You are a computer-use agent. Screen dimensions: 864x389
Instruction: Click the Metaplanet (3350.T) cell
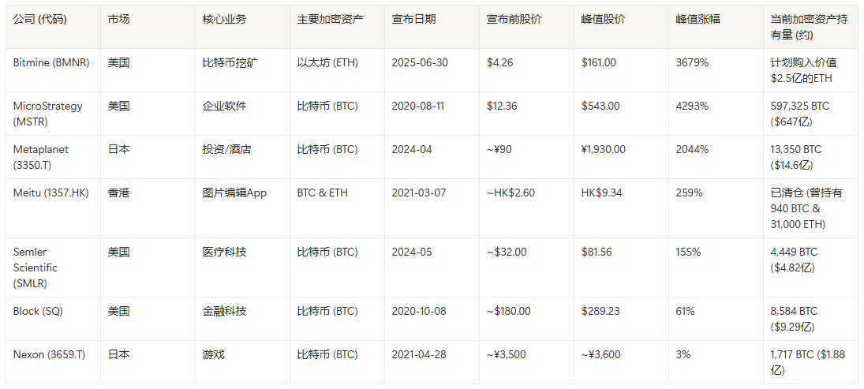(x=41, y=157)
